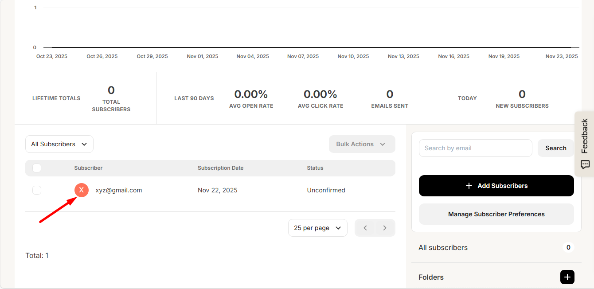Go to the next subscribers page
This screenshot has width=594, height=289.
(385, 228)
